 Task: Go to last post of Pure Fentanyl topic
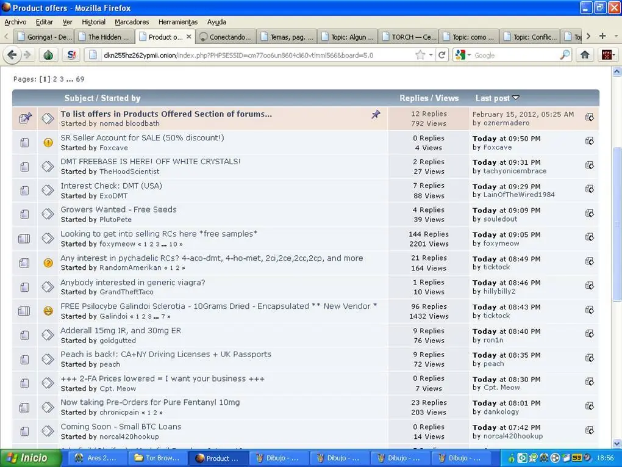[x=590, y=406]
